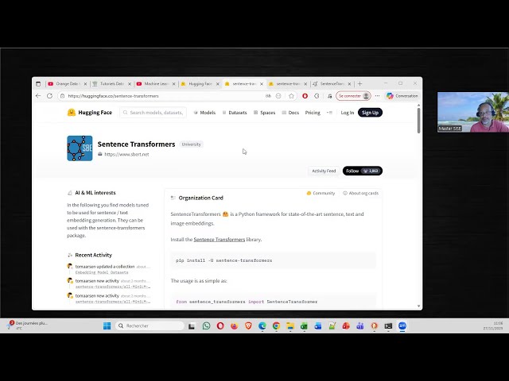Viewport: 509px width, 381px height.
Task: Open Google Chrome from the taskbar
Action: click(276, 325)
